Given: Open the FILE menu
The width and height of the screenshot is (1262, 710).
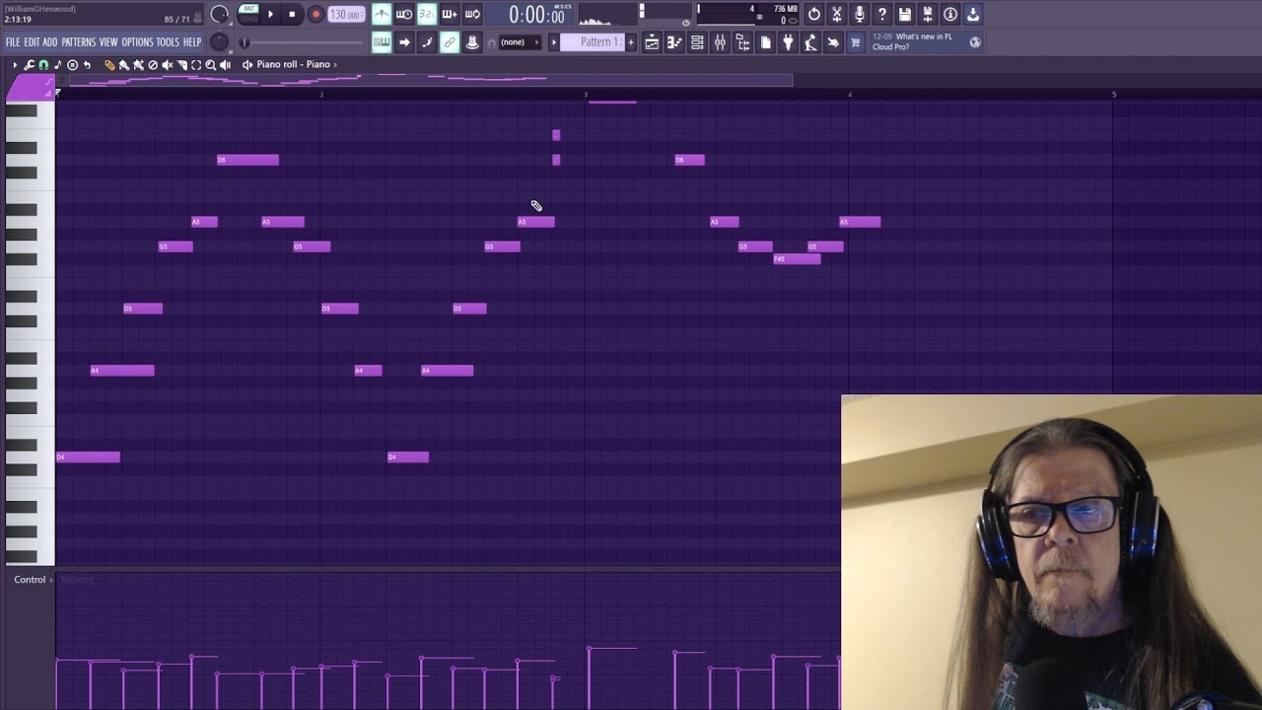Looking at the screenshot, I should point(13,42).
